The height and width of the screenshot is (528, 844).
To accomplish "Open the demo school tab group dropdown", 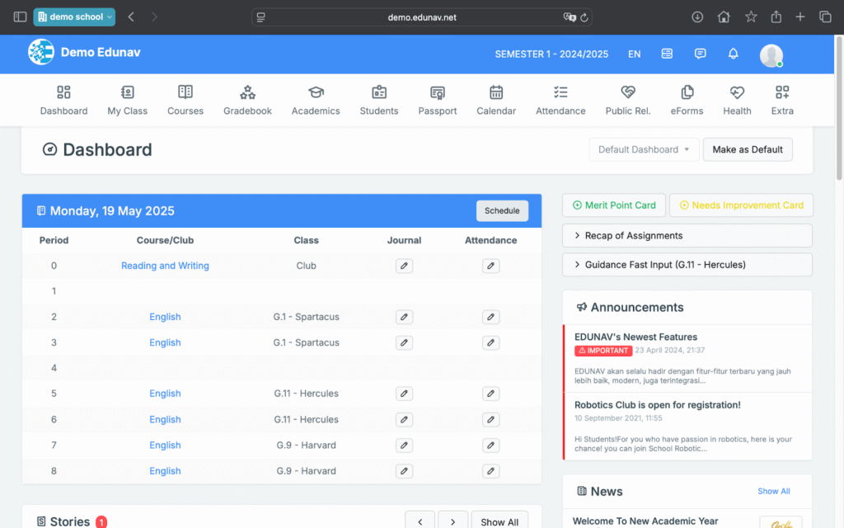I will point(74,16).
